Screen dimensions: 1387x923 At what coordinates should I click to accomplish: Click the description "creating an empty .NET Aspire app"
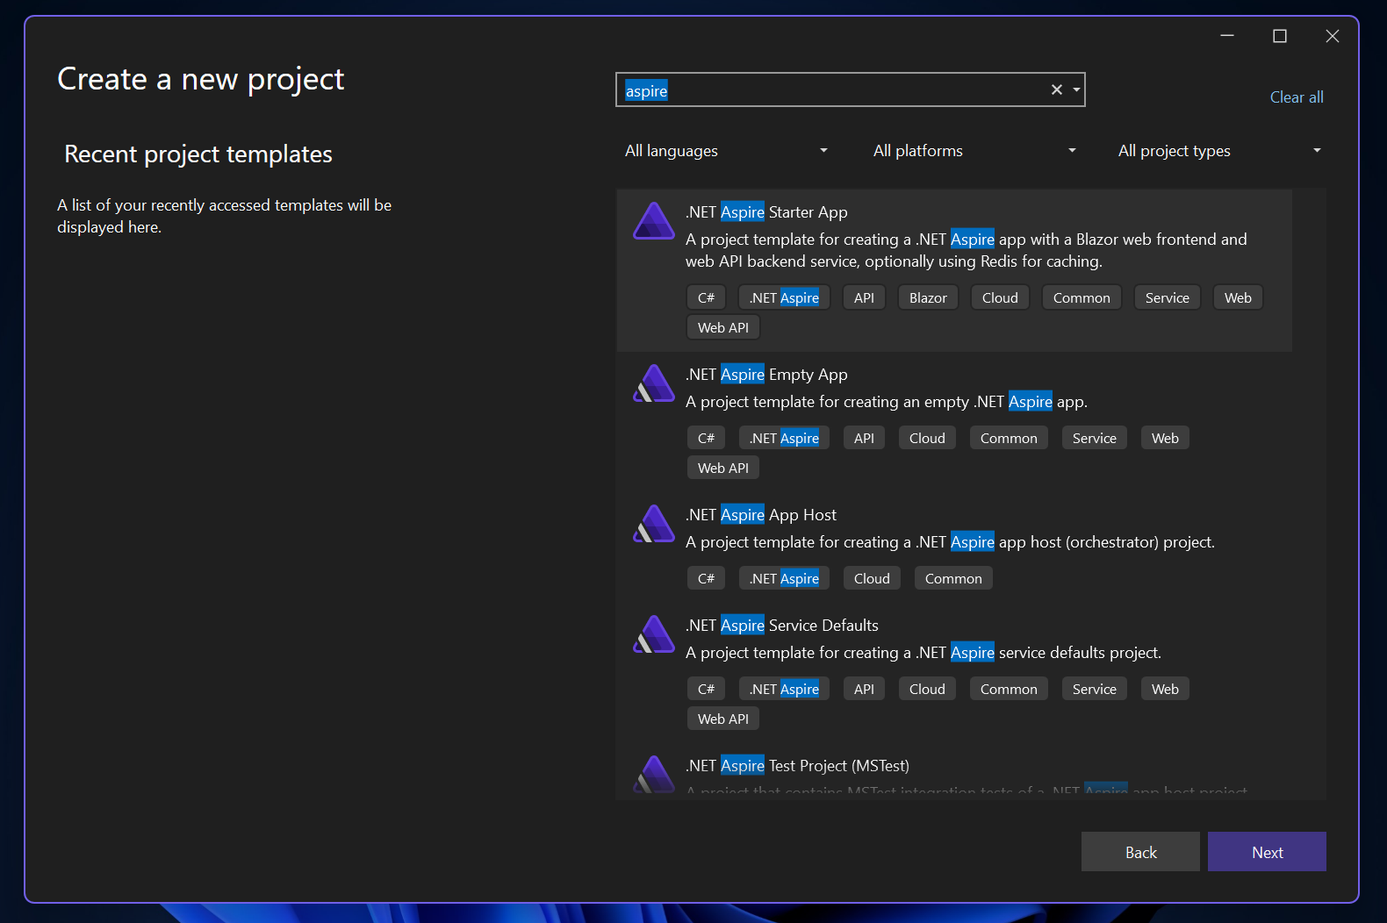point(887,402)
